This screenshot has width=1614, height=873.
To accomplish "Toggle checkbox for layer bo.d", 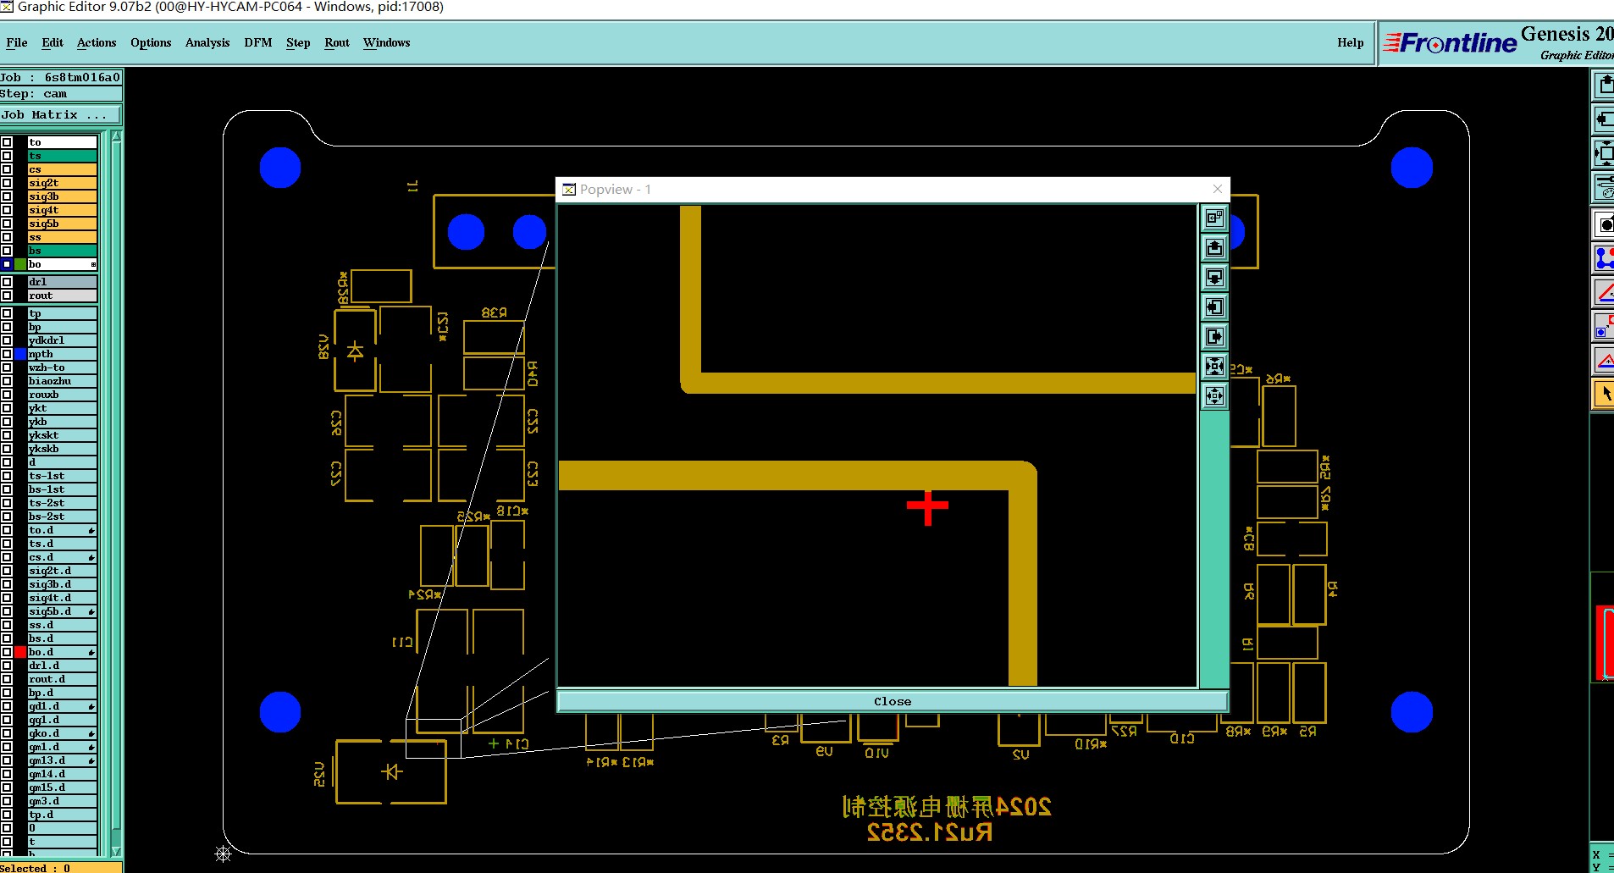I will point(7,652).
